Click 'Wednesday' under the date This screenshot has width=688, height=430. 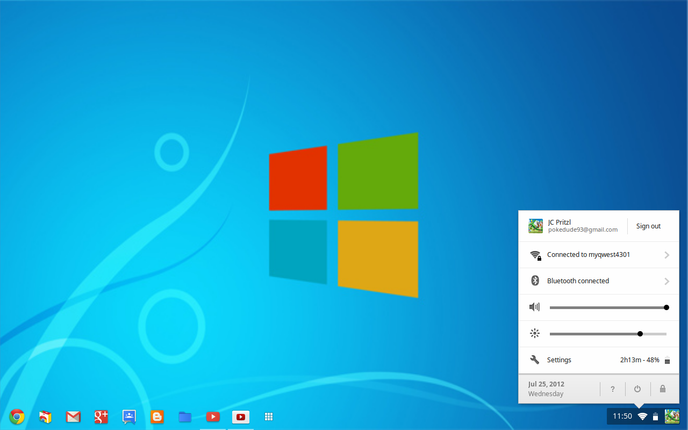[x=546, y=393]
